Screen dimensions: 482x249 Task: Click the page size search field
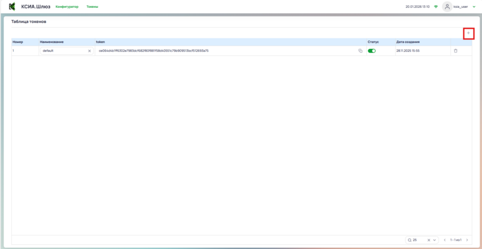(x=418, y=240)
